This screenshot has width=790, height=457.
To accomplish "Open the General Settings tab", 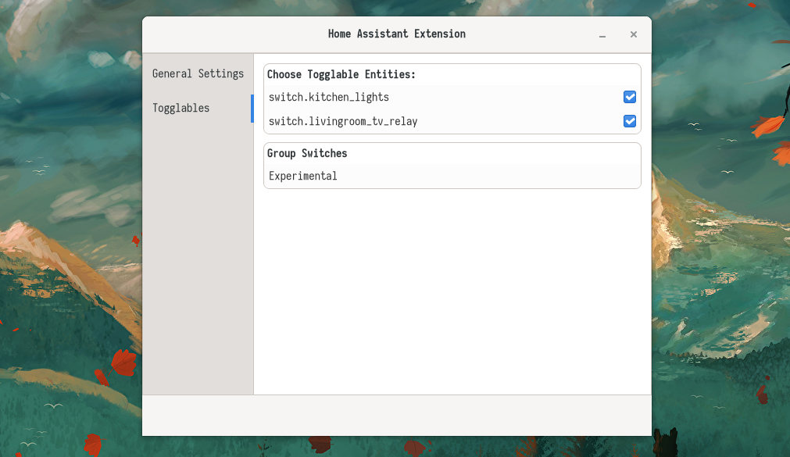I will point(198,73).
